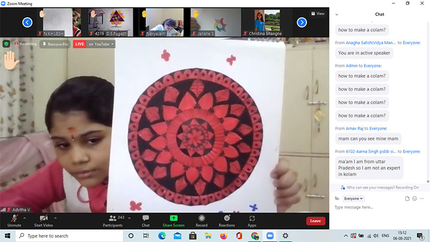Expand the arrow next to Participants count
Image resolution: width=430 pixels, height=242 pixels.
[x=130, y=218]
